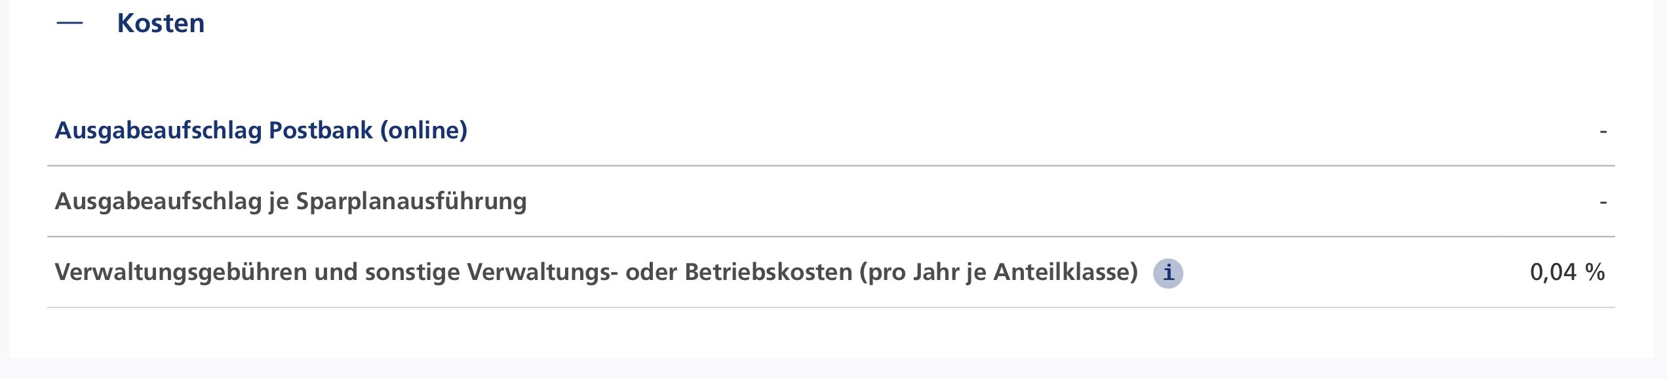Click the word "(online)" in the first row
Viewport: 1667px width, 379px height.
[x=423, y=130]
